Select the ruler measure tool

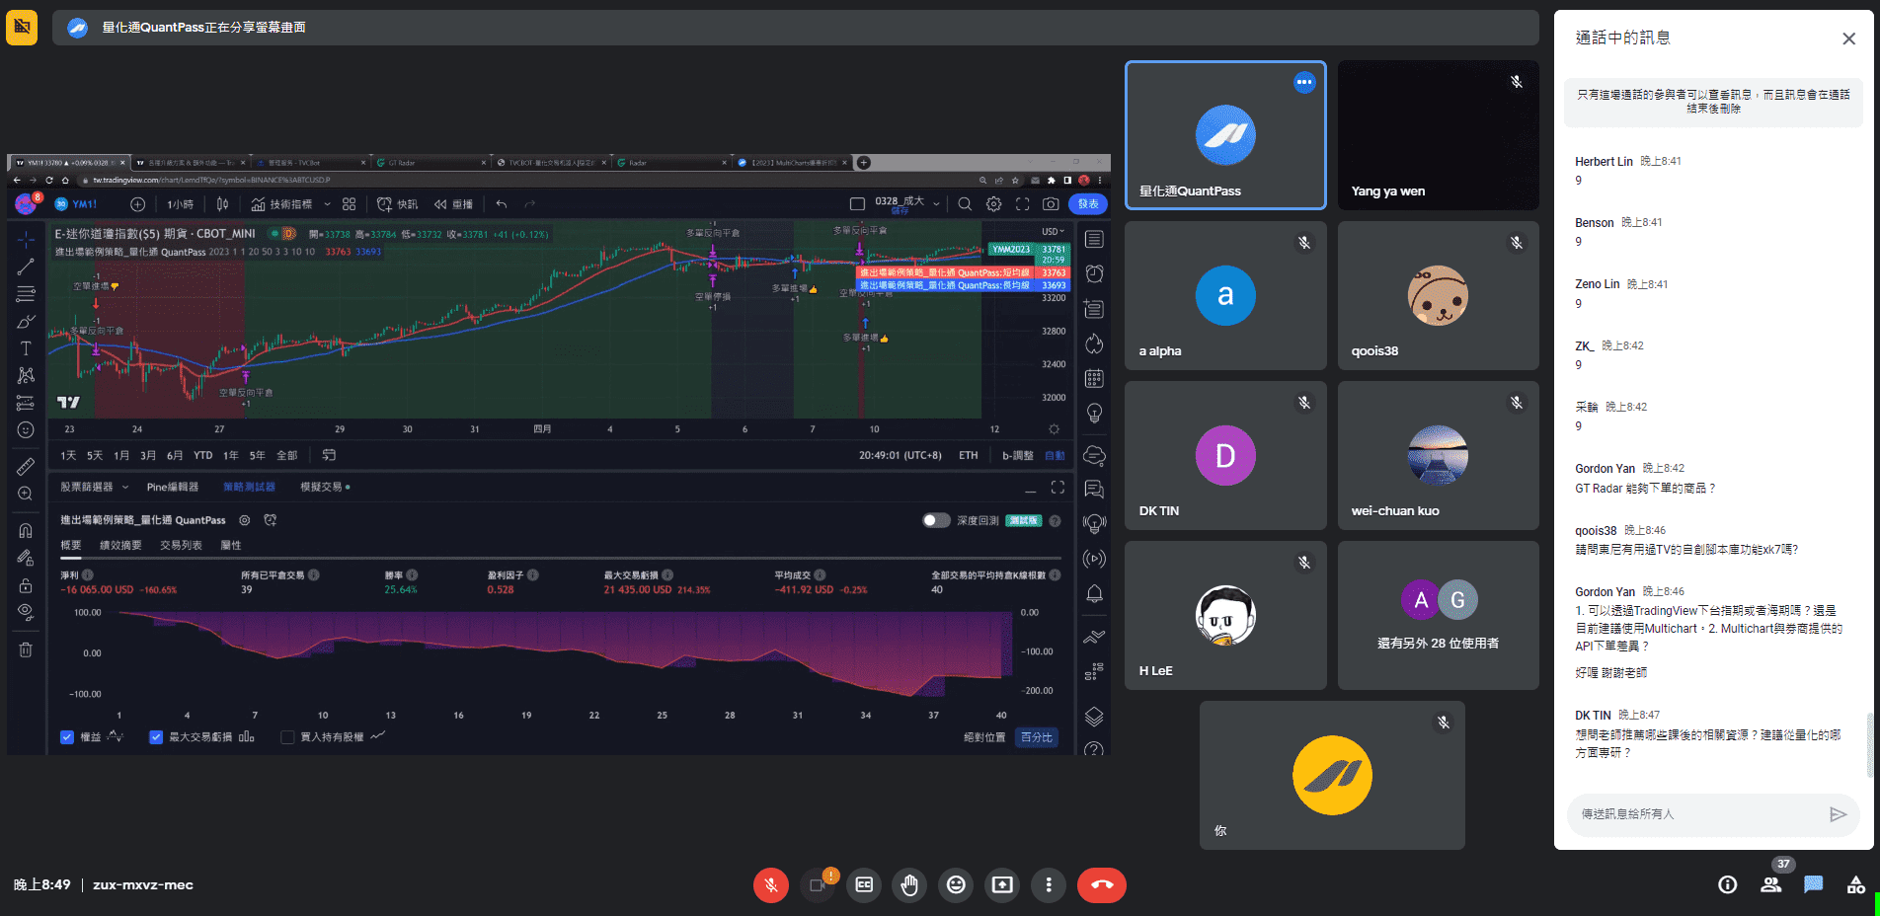(26, 466)
